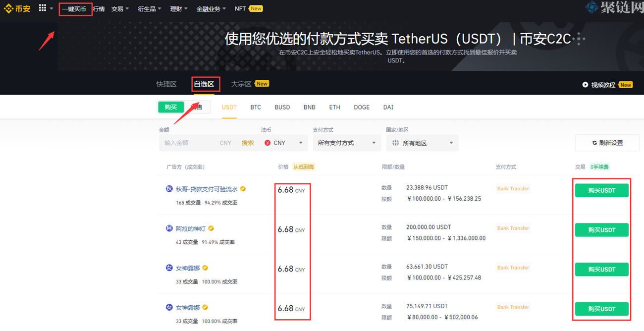Click the verified badge next to 秋哥 advertiser
The height and width of the screenshot is (331, 644).
point(242,189)
